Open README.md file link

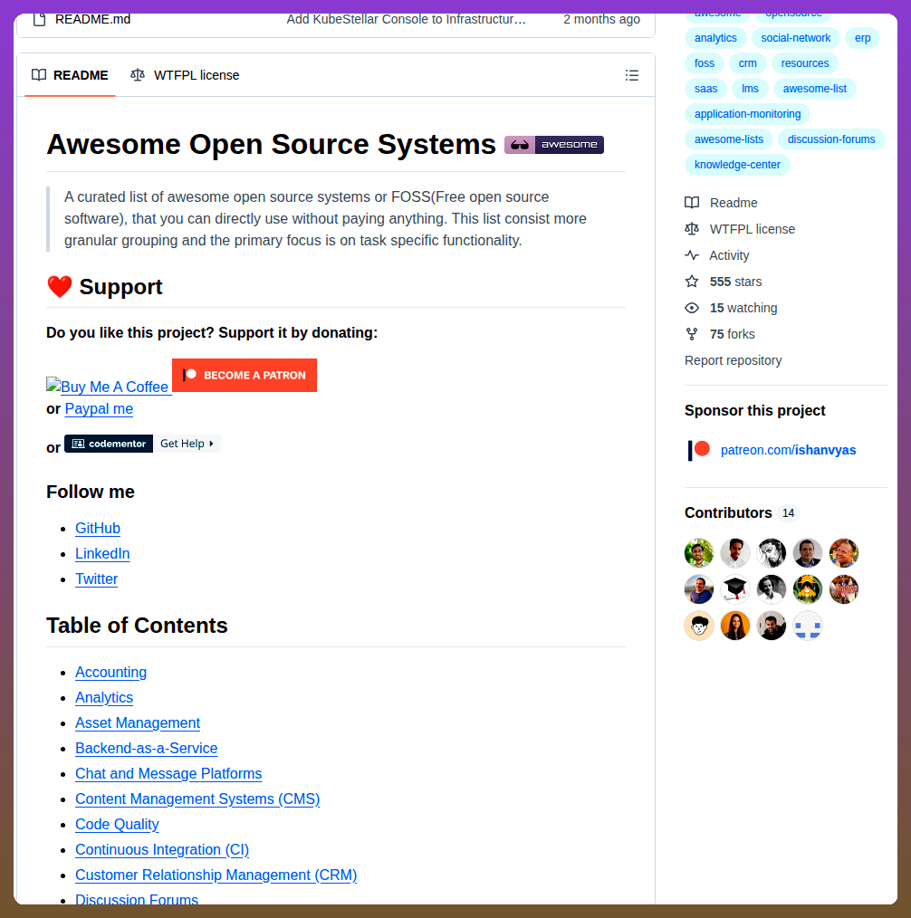point(93,19)
